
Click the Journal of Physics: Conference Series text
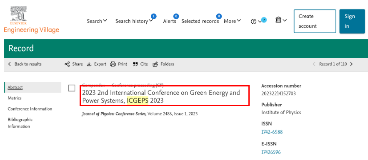point(114,114)
